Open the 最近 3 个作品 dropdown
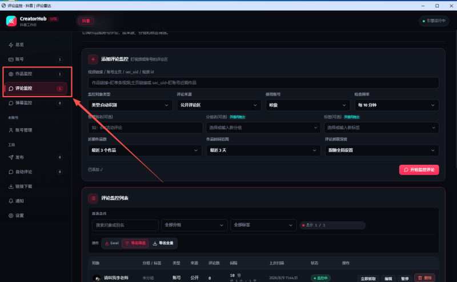The width and height of the screenshot is (457, 282). 145,150
